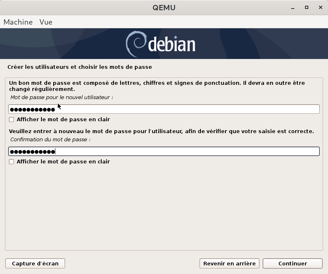Click the QEMU title bar text
Viewport: 328px width, 274px height.
[x=164, y=7]
